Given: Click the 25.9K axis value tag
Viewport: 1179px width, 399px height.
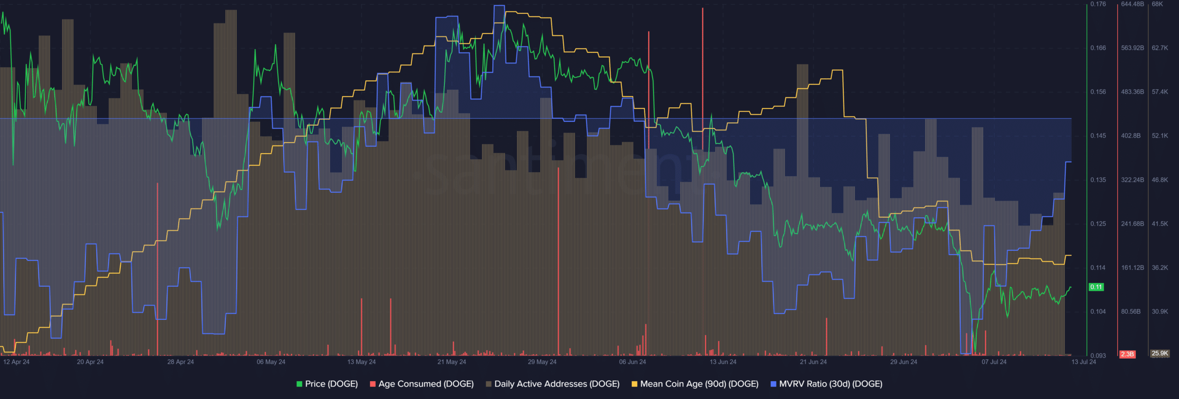Looking at the screenshot, I should pos(1160,353).
